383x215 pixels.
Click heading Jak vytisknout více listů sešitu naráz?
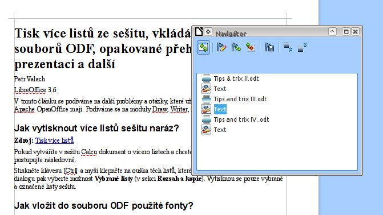pyautogui.click(x=96, y=128)
